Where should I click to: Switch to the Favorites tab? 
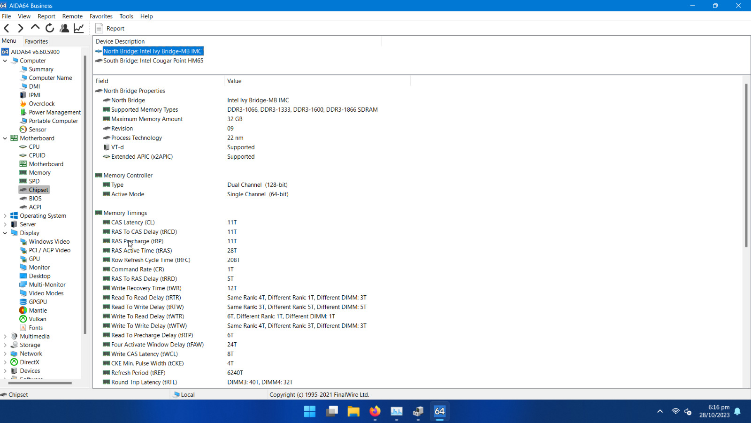[36, 41]
